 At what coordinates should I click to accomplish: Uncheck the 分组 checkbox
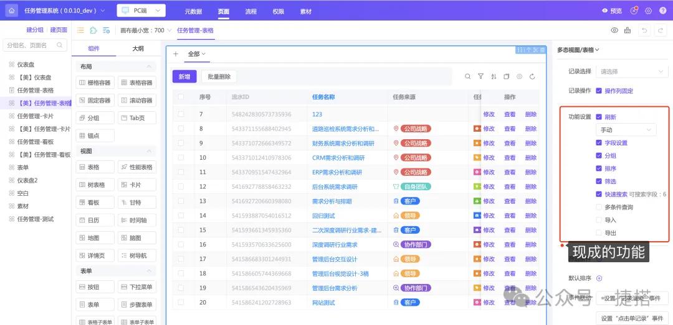coord(599,155)
